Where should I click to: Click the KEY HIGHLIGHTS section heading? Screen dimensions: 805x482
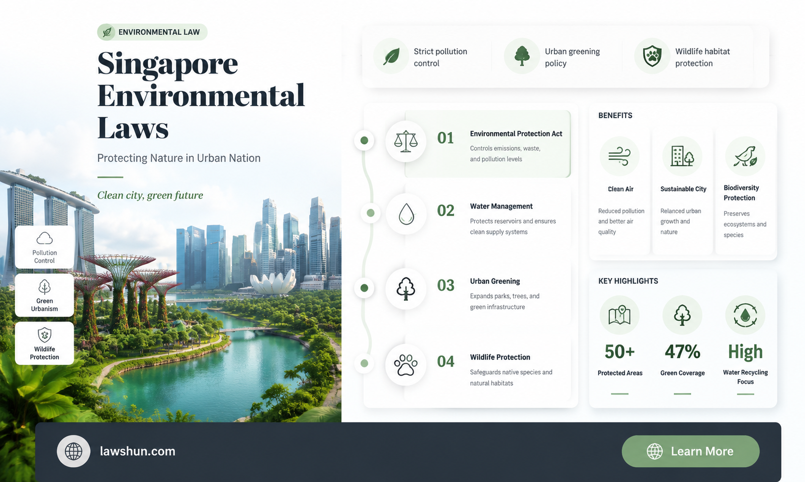click(x=628, y=281)
